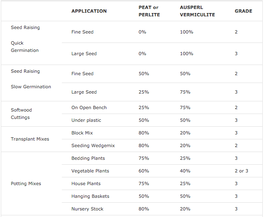
Task: Click the PEAT or PERLITE header
Action: (149, 11)
